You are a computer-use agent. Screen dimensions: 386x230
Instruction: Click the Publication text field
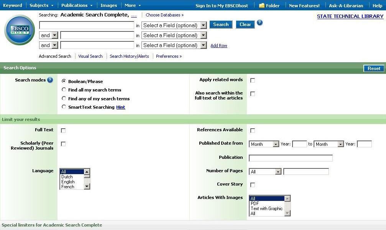click(x=291, y=158)
